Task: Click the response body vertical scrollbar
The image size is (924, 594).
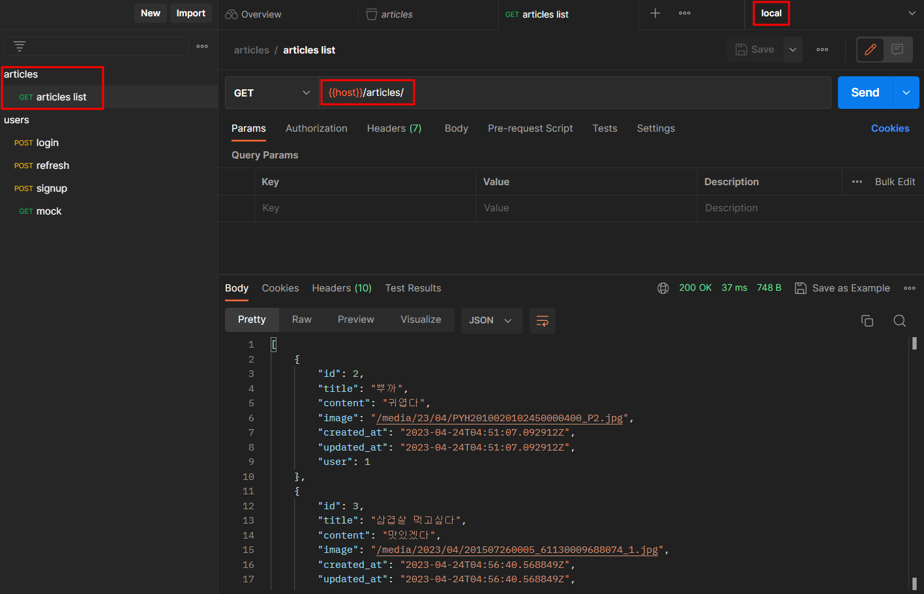Action: click(x=914, y=464)
